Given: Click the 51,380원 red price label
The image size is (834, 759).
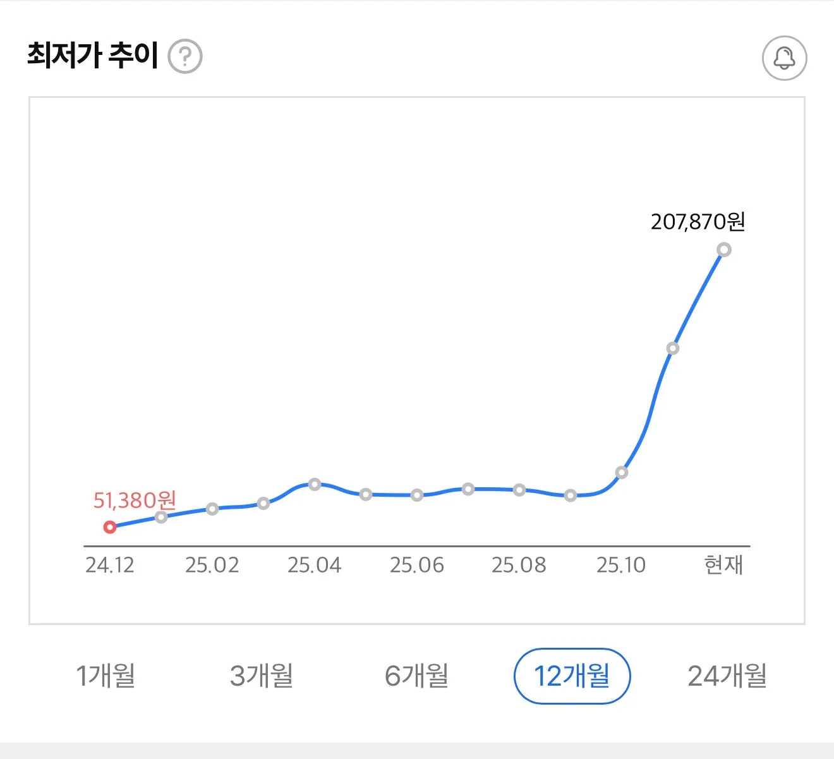Looking at the screenshot, I should [135, 501].
